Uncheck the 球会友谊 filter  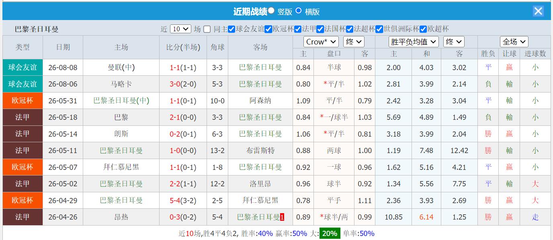pyautogui.click(x=231, y=29)
